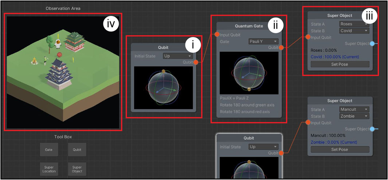Click blue Super Object output port of Roses/Covid node
This screenshot has width=388, height=180.
372,44
